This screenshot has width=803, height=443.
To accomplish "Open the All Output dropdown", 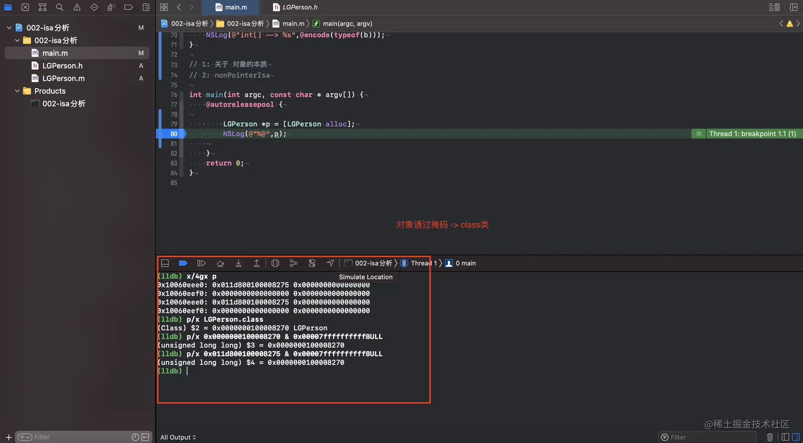I will point(178,437).
